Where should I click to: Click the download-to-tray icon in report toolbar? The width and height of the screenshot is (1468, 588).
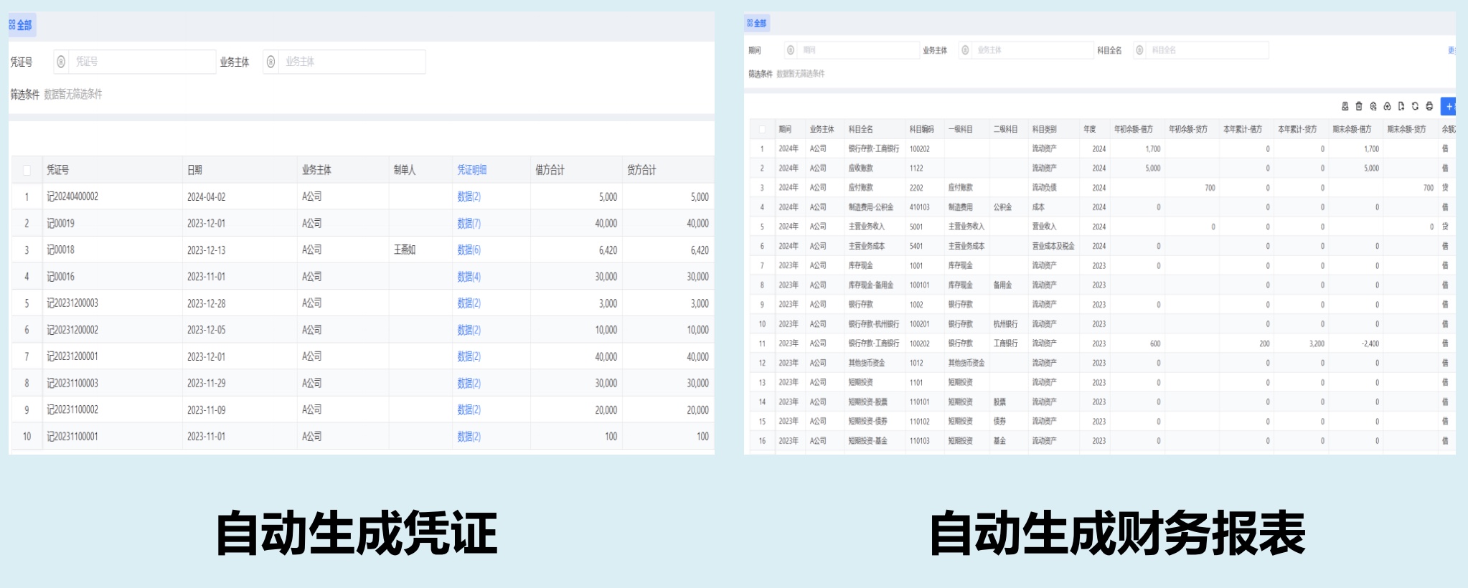pos(1345,106)
